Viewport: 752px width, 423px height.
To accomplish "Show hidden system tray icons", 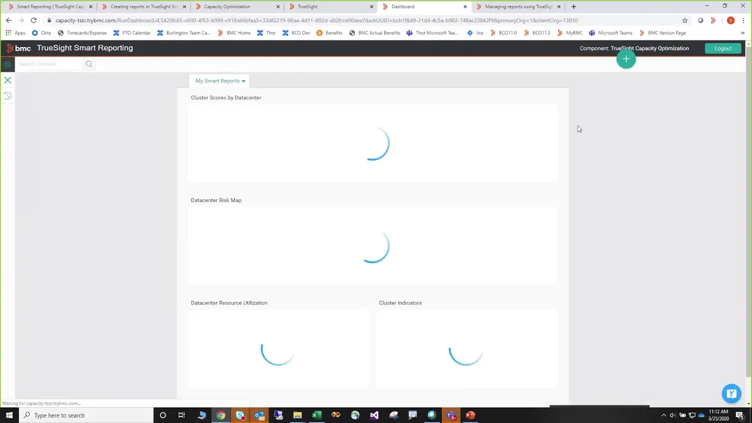I will [663, 415].
